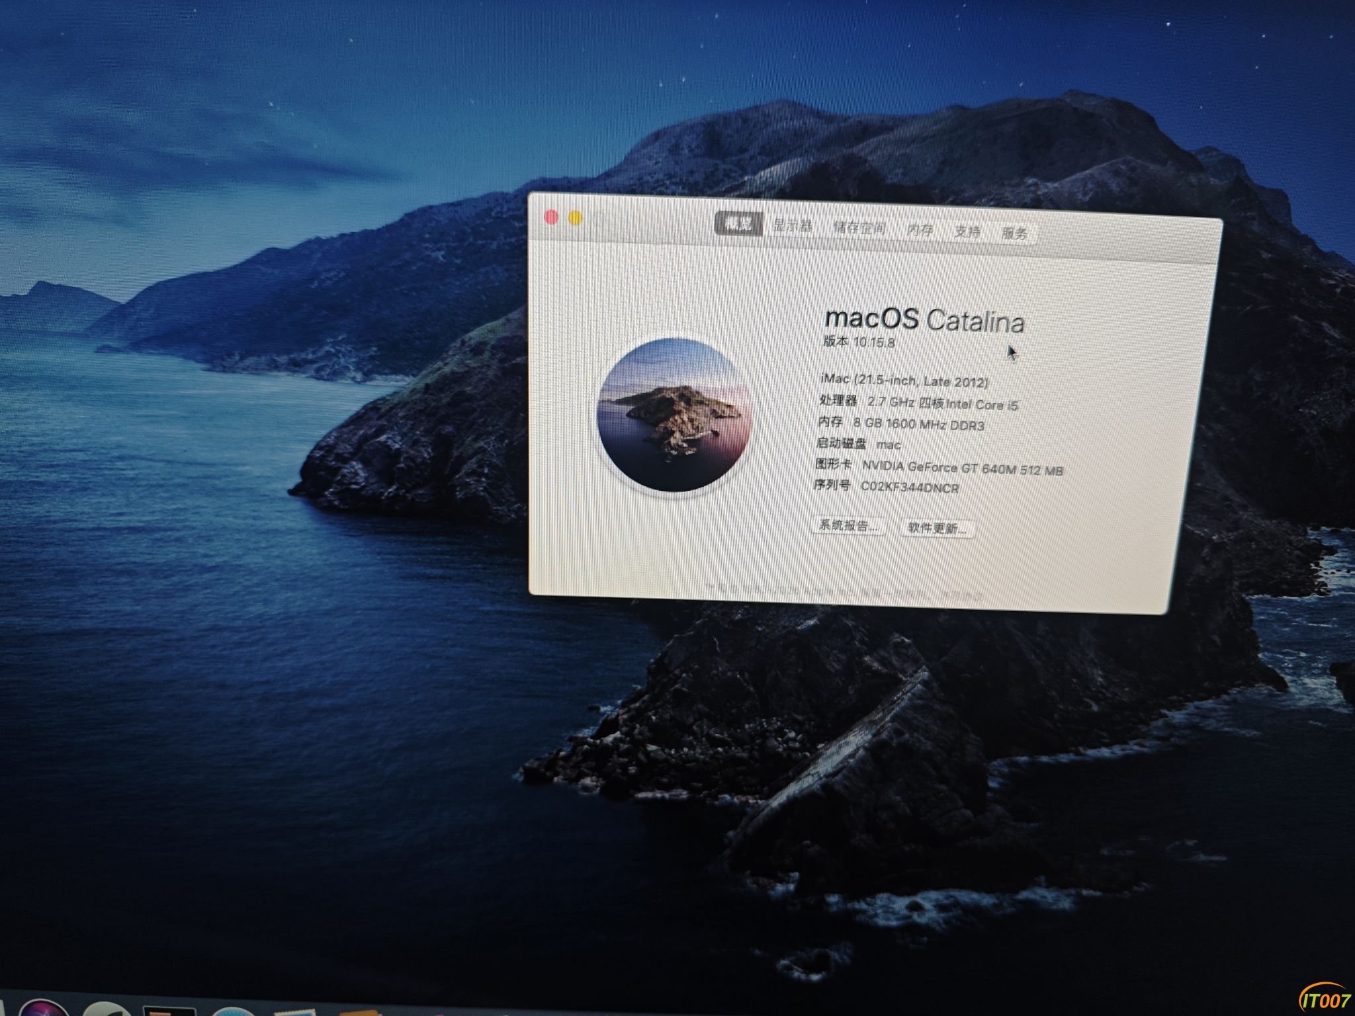Open Siri from the Dock
The width and height of the screenshot is (1355, 1016).
44,1007
